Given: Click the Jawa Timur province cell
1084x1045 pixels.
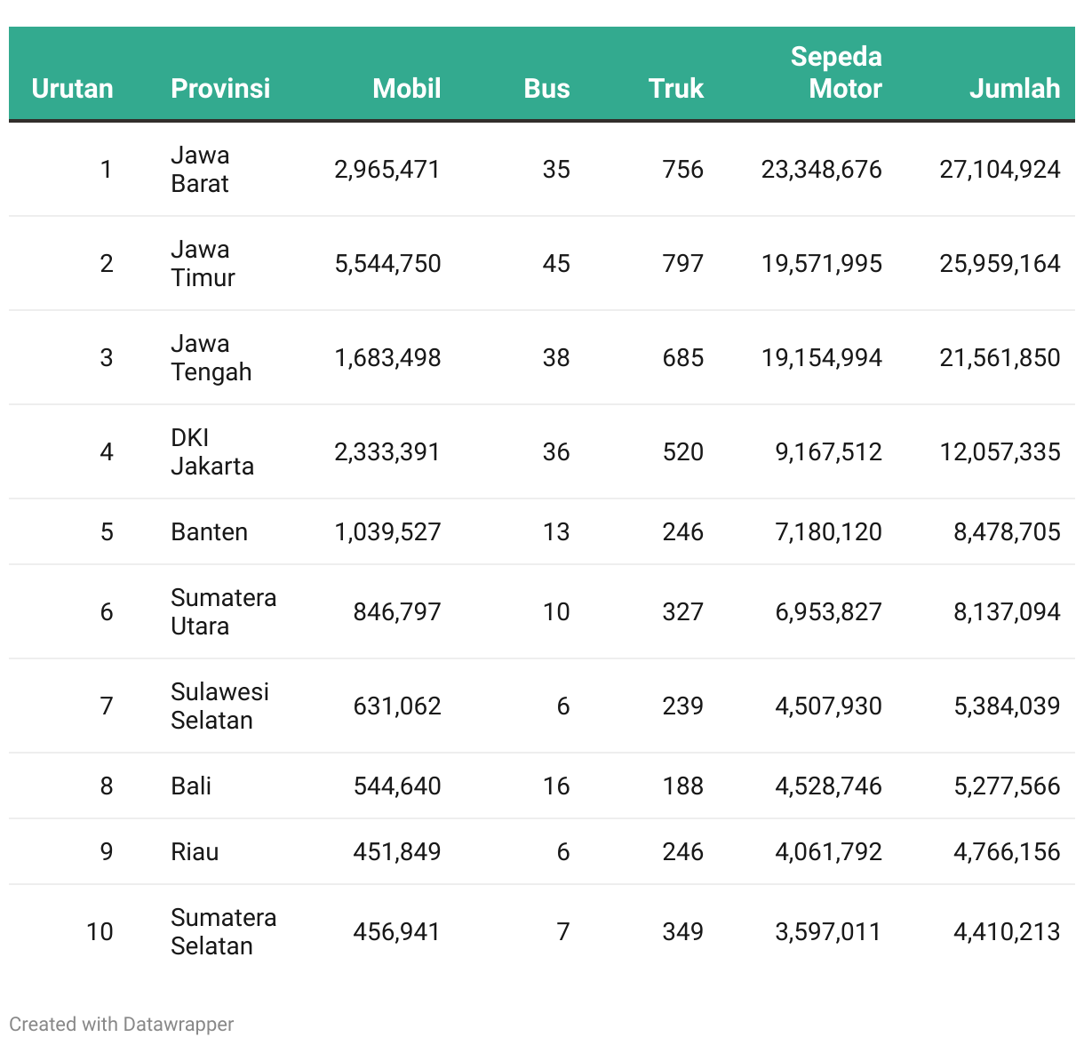Looking at the screenshot, I should click(203, 264).
